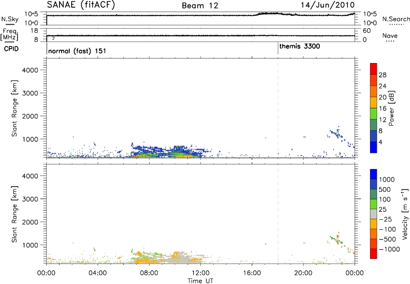Screen dimensions: 410x284
Task: Click the Power [dB] colorbar title
Action: coord(391,108)
